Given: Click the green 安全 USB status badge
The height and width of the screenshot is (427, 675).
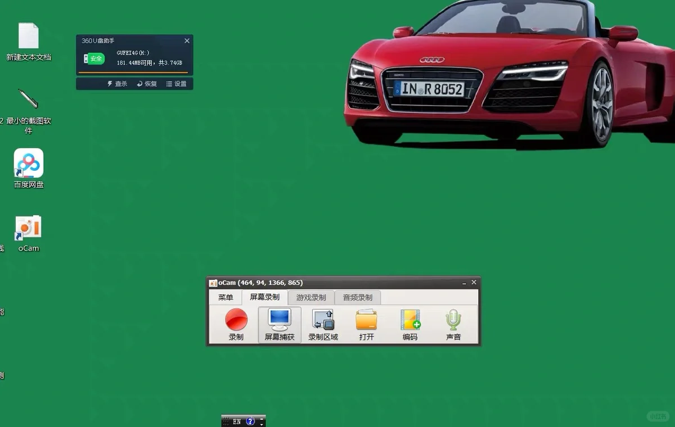Looking at the screenshot, I should pos(94,58).
